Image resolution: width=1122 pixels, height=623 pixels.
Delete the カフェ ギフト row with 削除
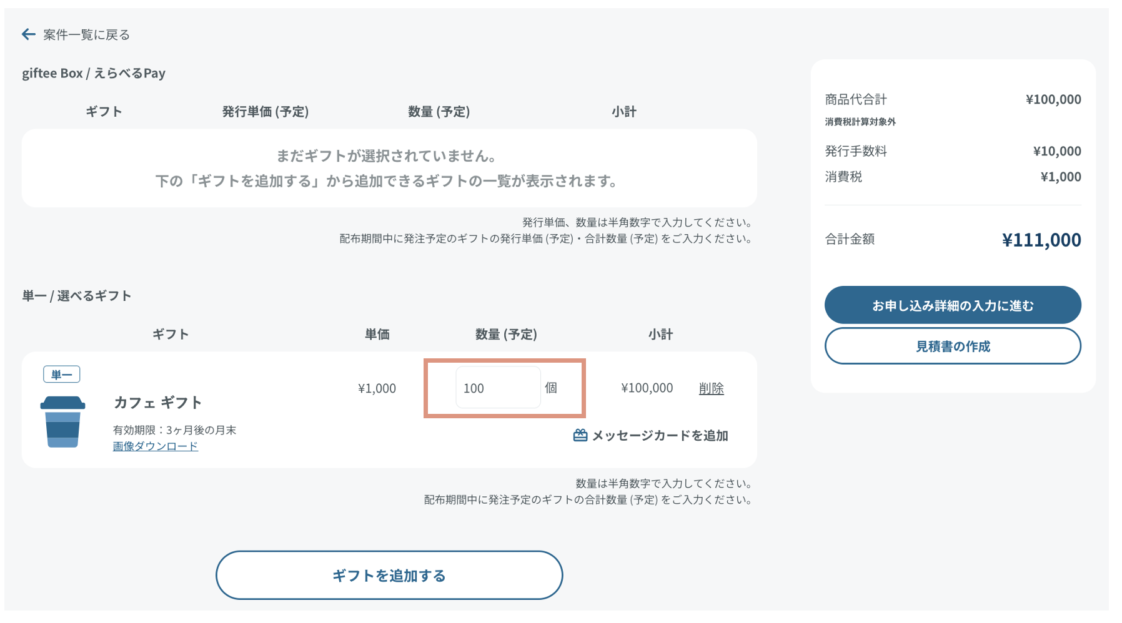(711, 388)
